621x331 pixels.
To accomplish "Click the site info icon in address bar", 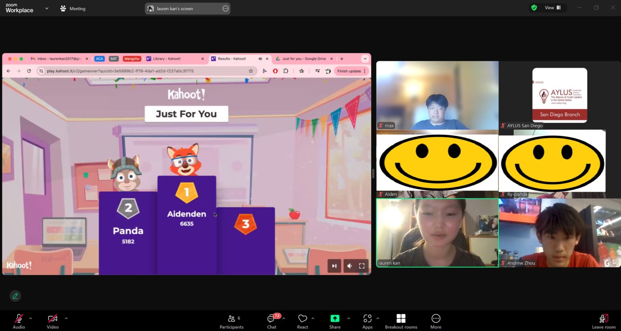I will click(41, 71).
